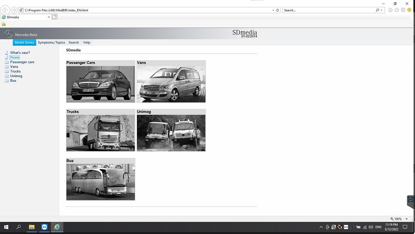Open the Search tab in SDmedia
This screenshot has height=234, width=415.
(x=73, y=42)
